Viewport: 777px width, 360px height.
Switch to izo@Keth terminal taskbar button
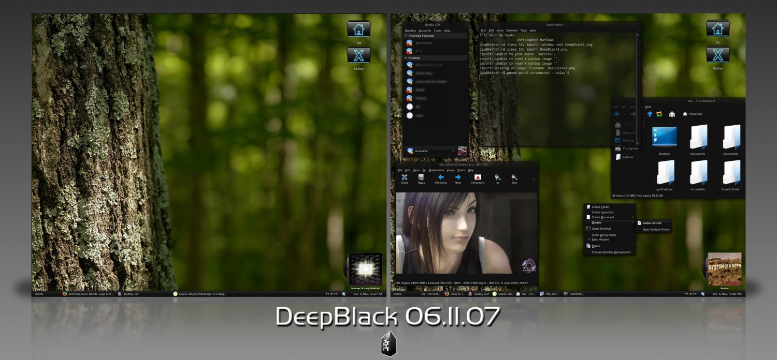(573, 294)
